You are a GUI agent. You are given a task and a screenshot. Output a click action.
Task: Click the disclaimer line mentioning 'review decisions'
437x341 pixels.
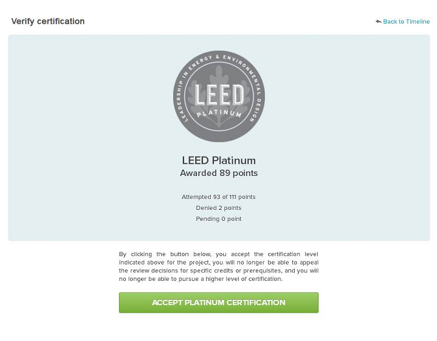point(219,271)
